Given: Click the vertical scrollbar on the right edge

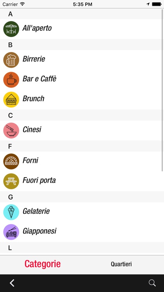Looking at the screenshot, I should 162,90.
